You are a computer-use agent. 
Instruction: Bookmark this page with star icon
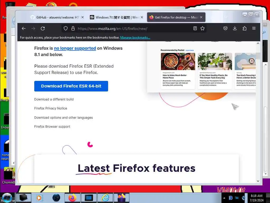click(202, 29)
